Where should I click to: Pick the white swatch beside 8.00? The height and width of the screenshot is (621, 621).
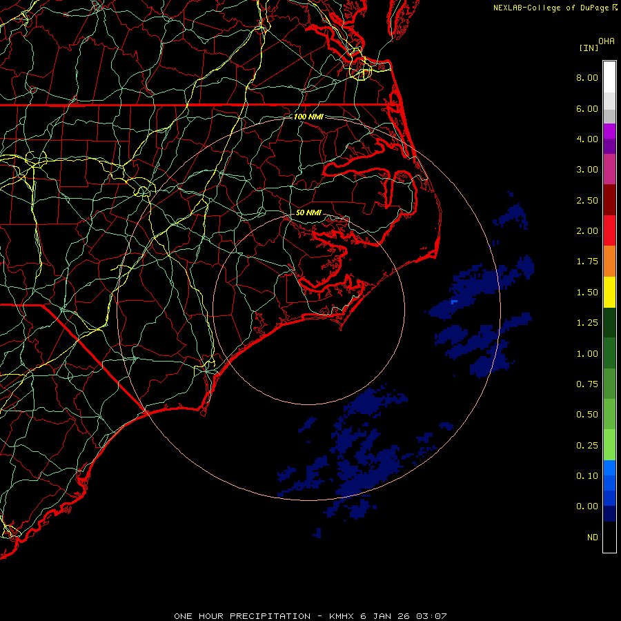[x=609, y=77]
